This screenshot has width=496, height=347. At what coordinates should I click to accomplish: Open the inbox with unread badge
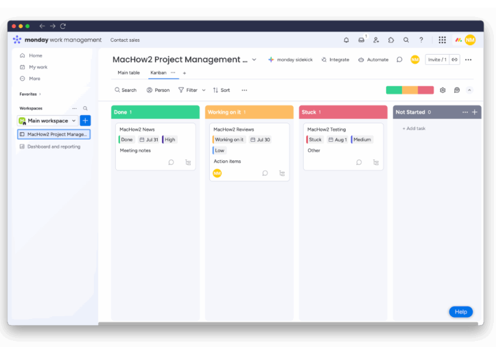[x=362, y=40]
